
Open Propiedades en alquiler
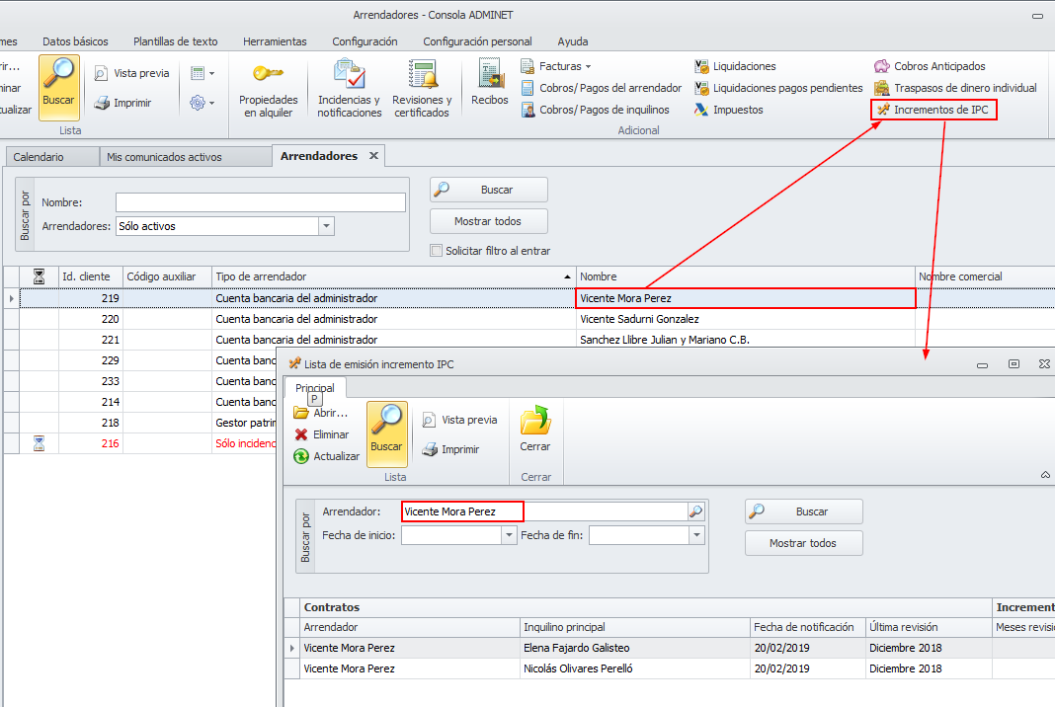click(x=268, y=89)
